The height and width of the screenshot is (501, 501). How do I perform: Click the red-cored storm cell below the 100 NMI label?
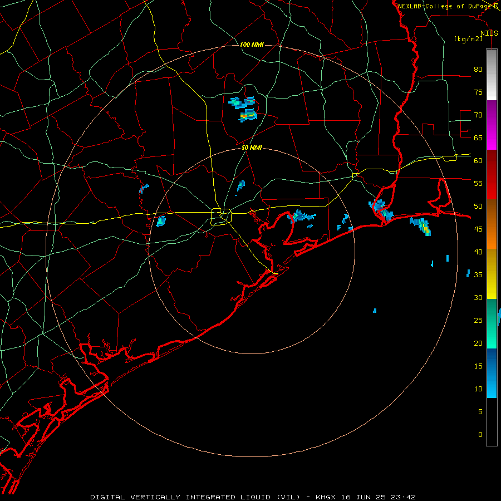(x=248, y=115)
